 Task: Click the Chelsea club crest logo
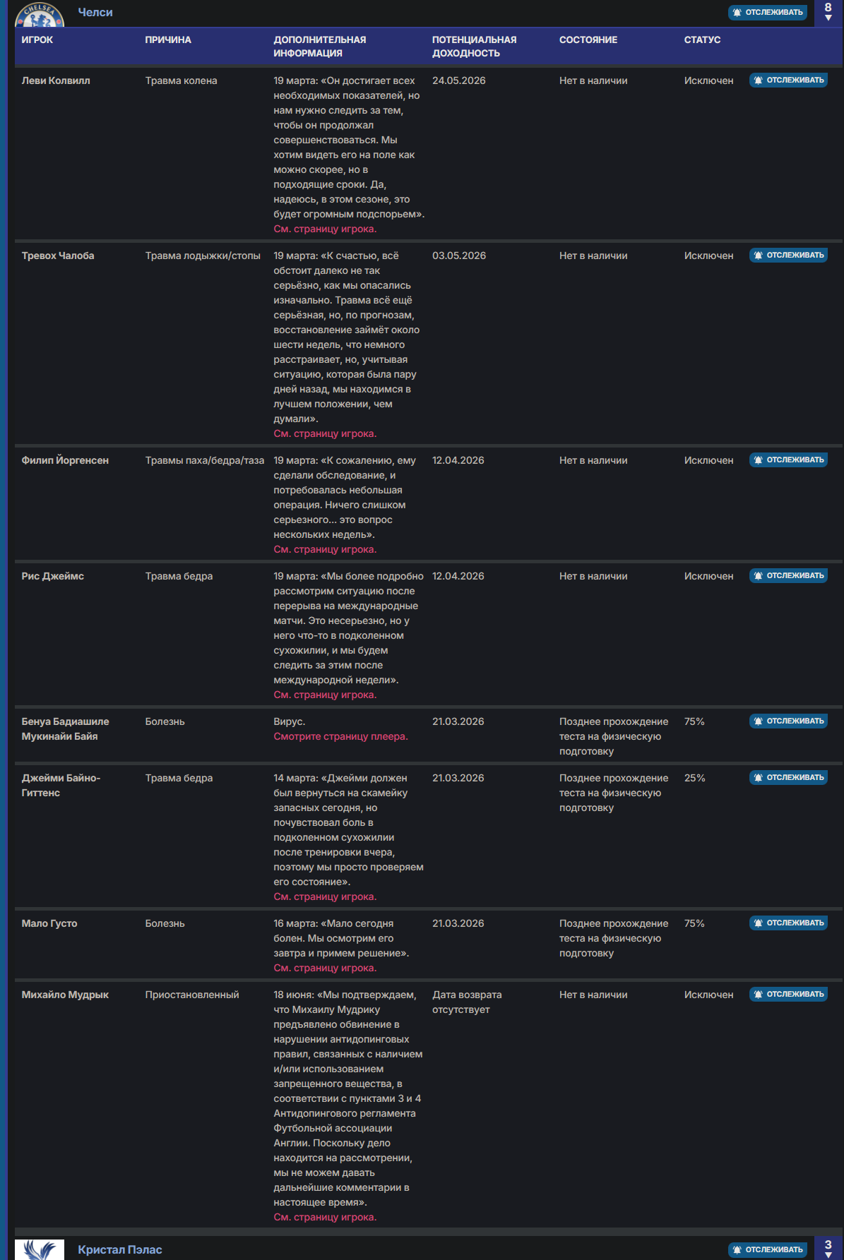coord(40,13)
